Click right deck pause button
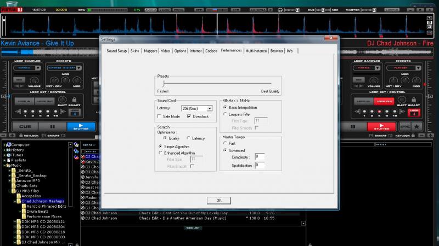The width and height of the screenshot is (439, 246). [x=353, y=127]
